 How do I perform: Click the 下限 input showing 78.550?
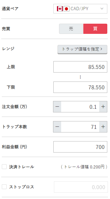80,87
